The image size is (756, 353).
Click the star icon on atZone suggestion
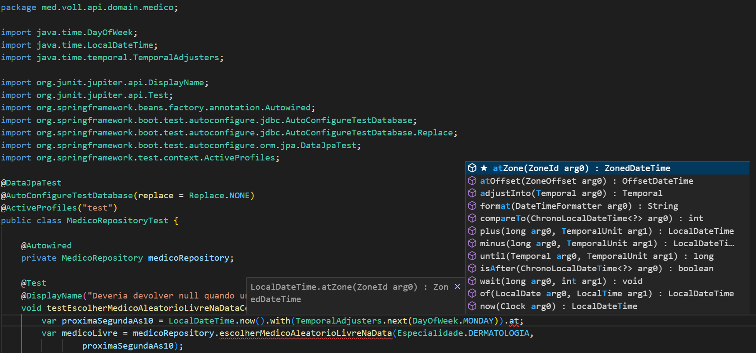(x=484, y=168)
